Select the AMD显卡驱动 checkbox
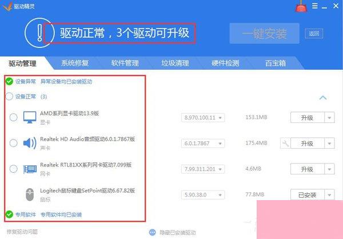The width and height of the screenshot is (343, 239). [14, 117]
